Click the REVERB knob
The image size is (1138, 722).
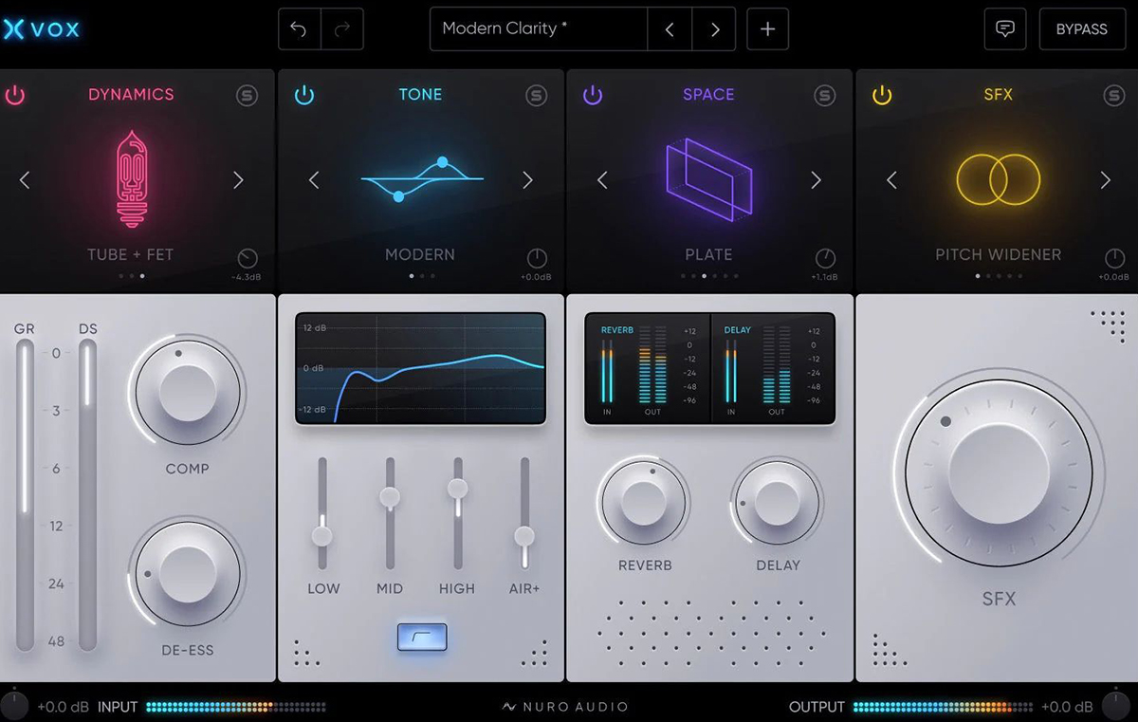644,503
